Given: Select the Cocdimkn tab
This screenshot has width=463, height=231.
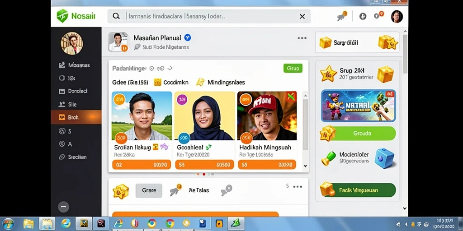Looking at the screenshot, I should tap(171, 83).
